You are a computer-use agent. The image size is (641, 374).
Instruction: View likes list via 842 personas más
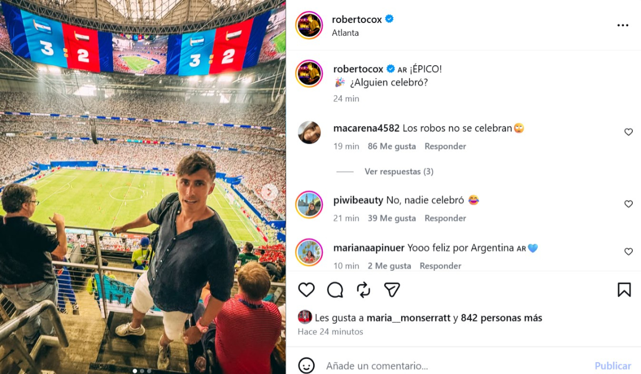[502, 318]
